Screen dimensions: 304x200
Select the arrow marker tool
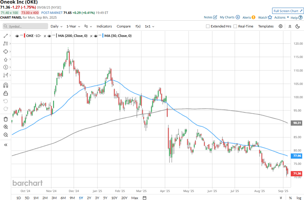point(6,60)
